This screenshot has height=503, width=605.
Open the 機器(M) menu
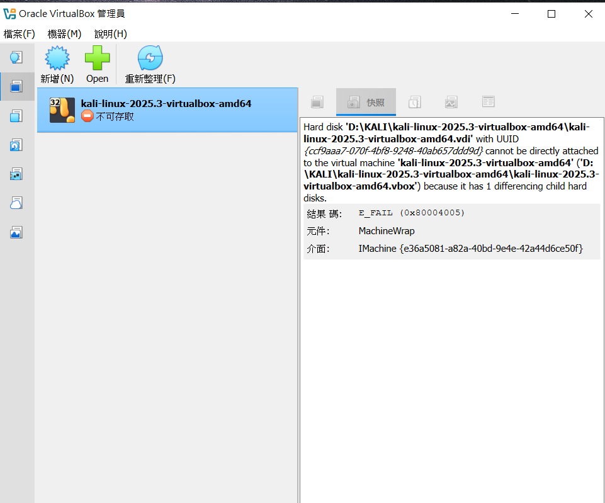coord(64,34)
